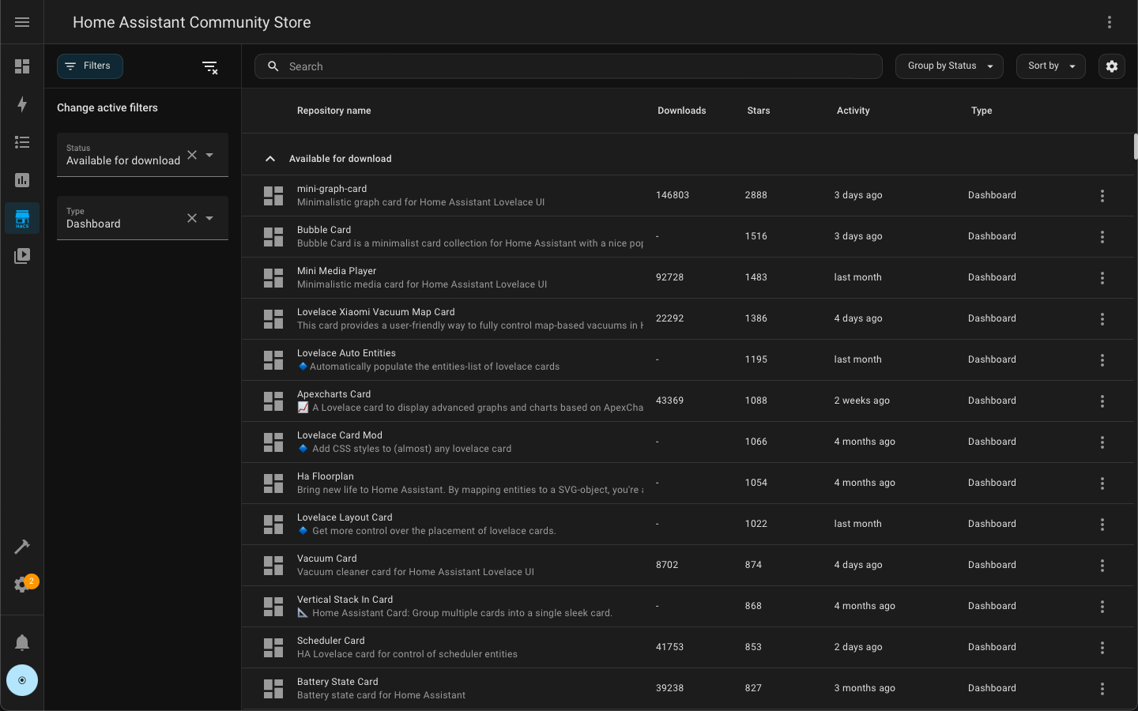Open overflow menu for mini-graph-card row
The height and width of the screenshot is (711, 1138).
click(1102, 195)
